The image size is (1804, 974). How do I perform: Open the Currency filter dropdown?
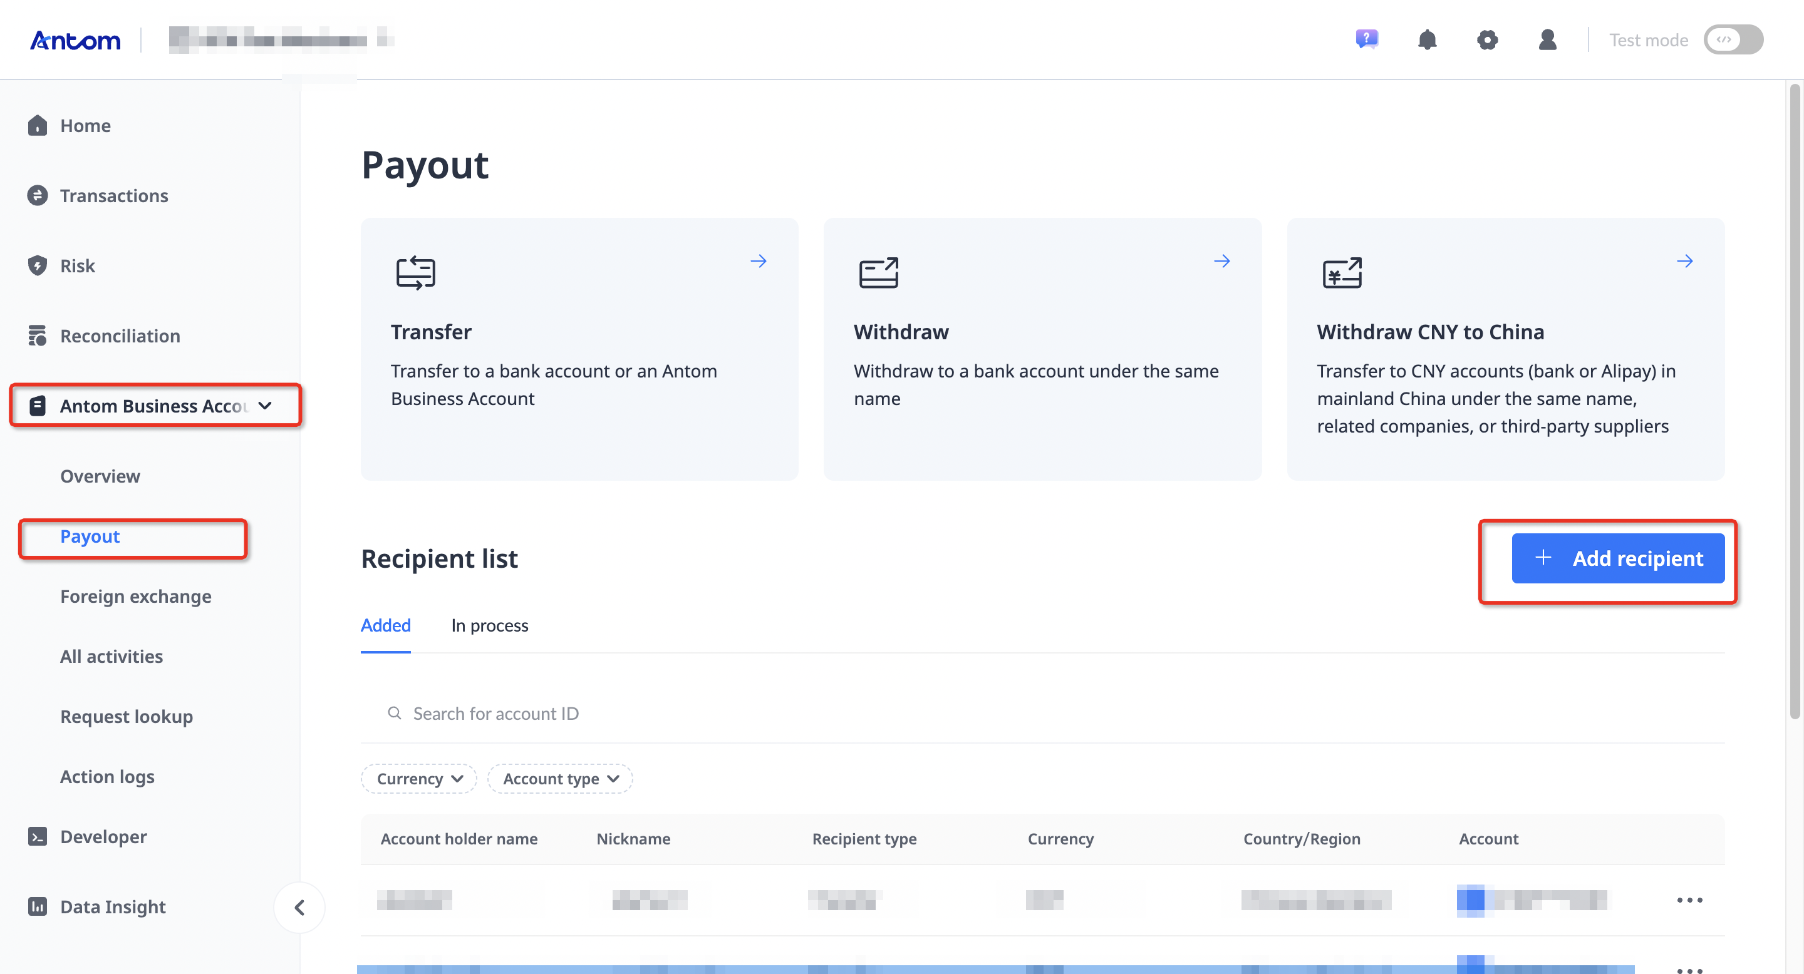419,779
